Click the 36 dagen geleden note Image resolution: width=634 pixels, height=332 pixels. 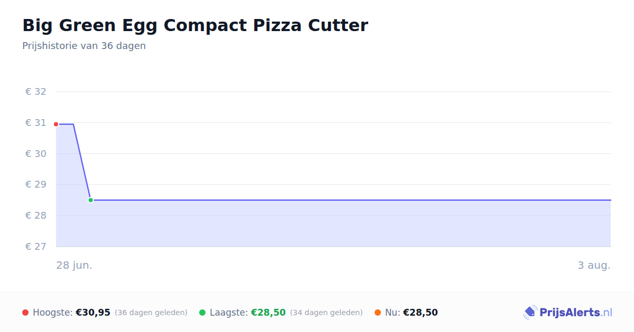(151, 313)
